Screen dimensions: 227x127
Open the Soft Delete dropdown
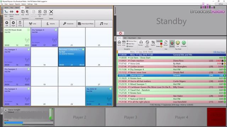[x=147, y=44]
